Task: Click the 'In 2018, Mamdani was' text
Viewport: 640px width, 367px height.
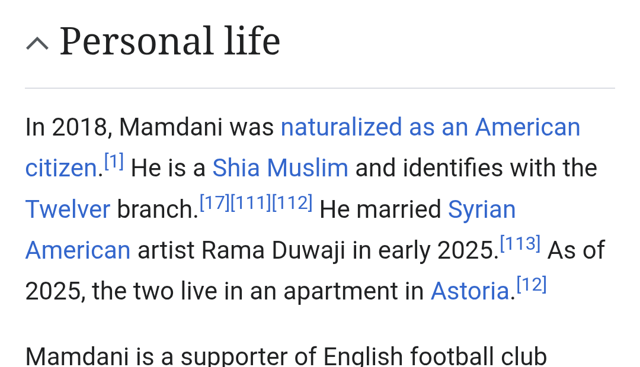Action: point(149,127)
